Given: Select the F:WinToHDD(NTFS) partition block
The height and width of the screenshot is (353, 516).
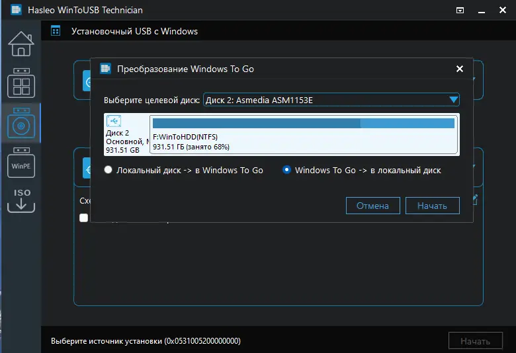Looking at the screenshot, I should pos(304,134).
